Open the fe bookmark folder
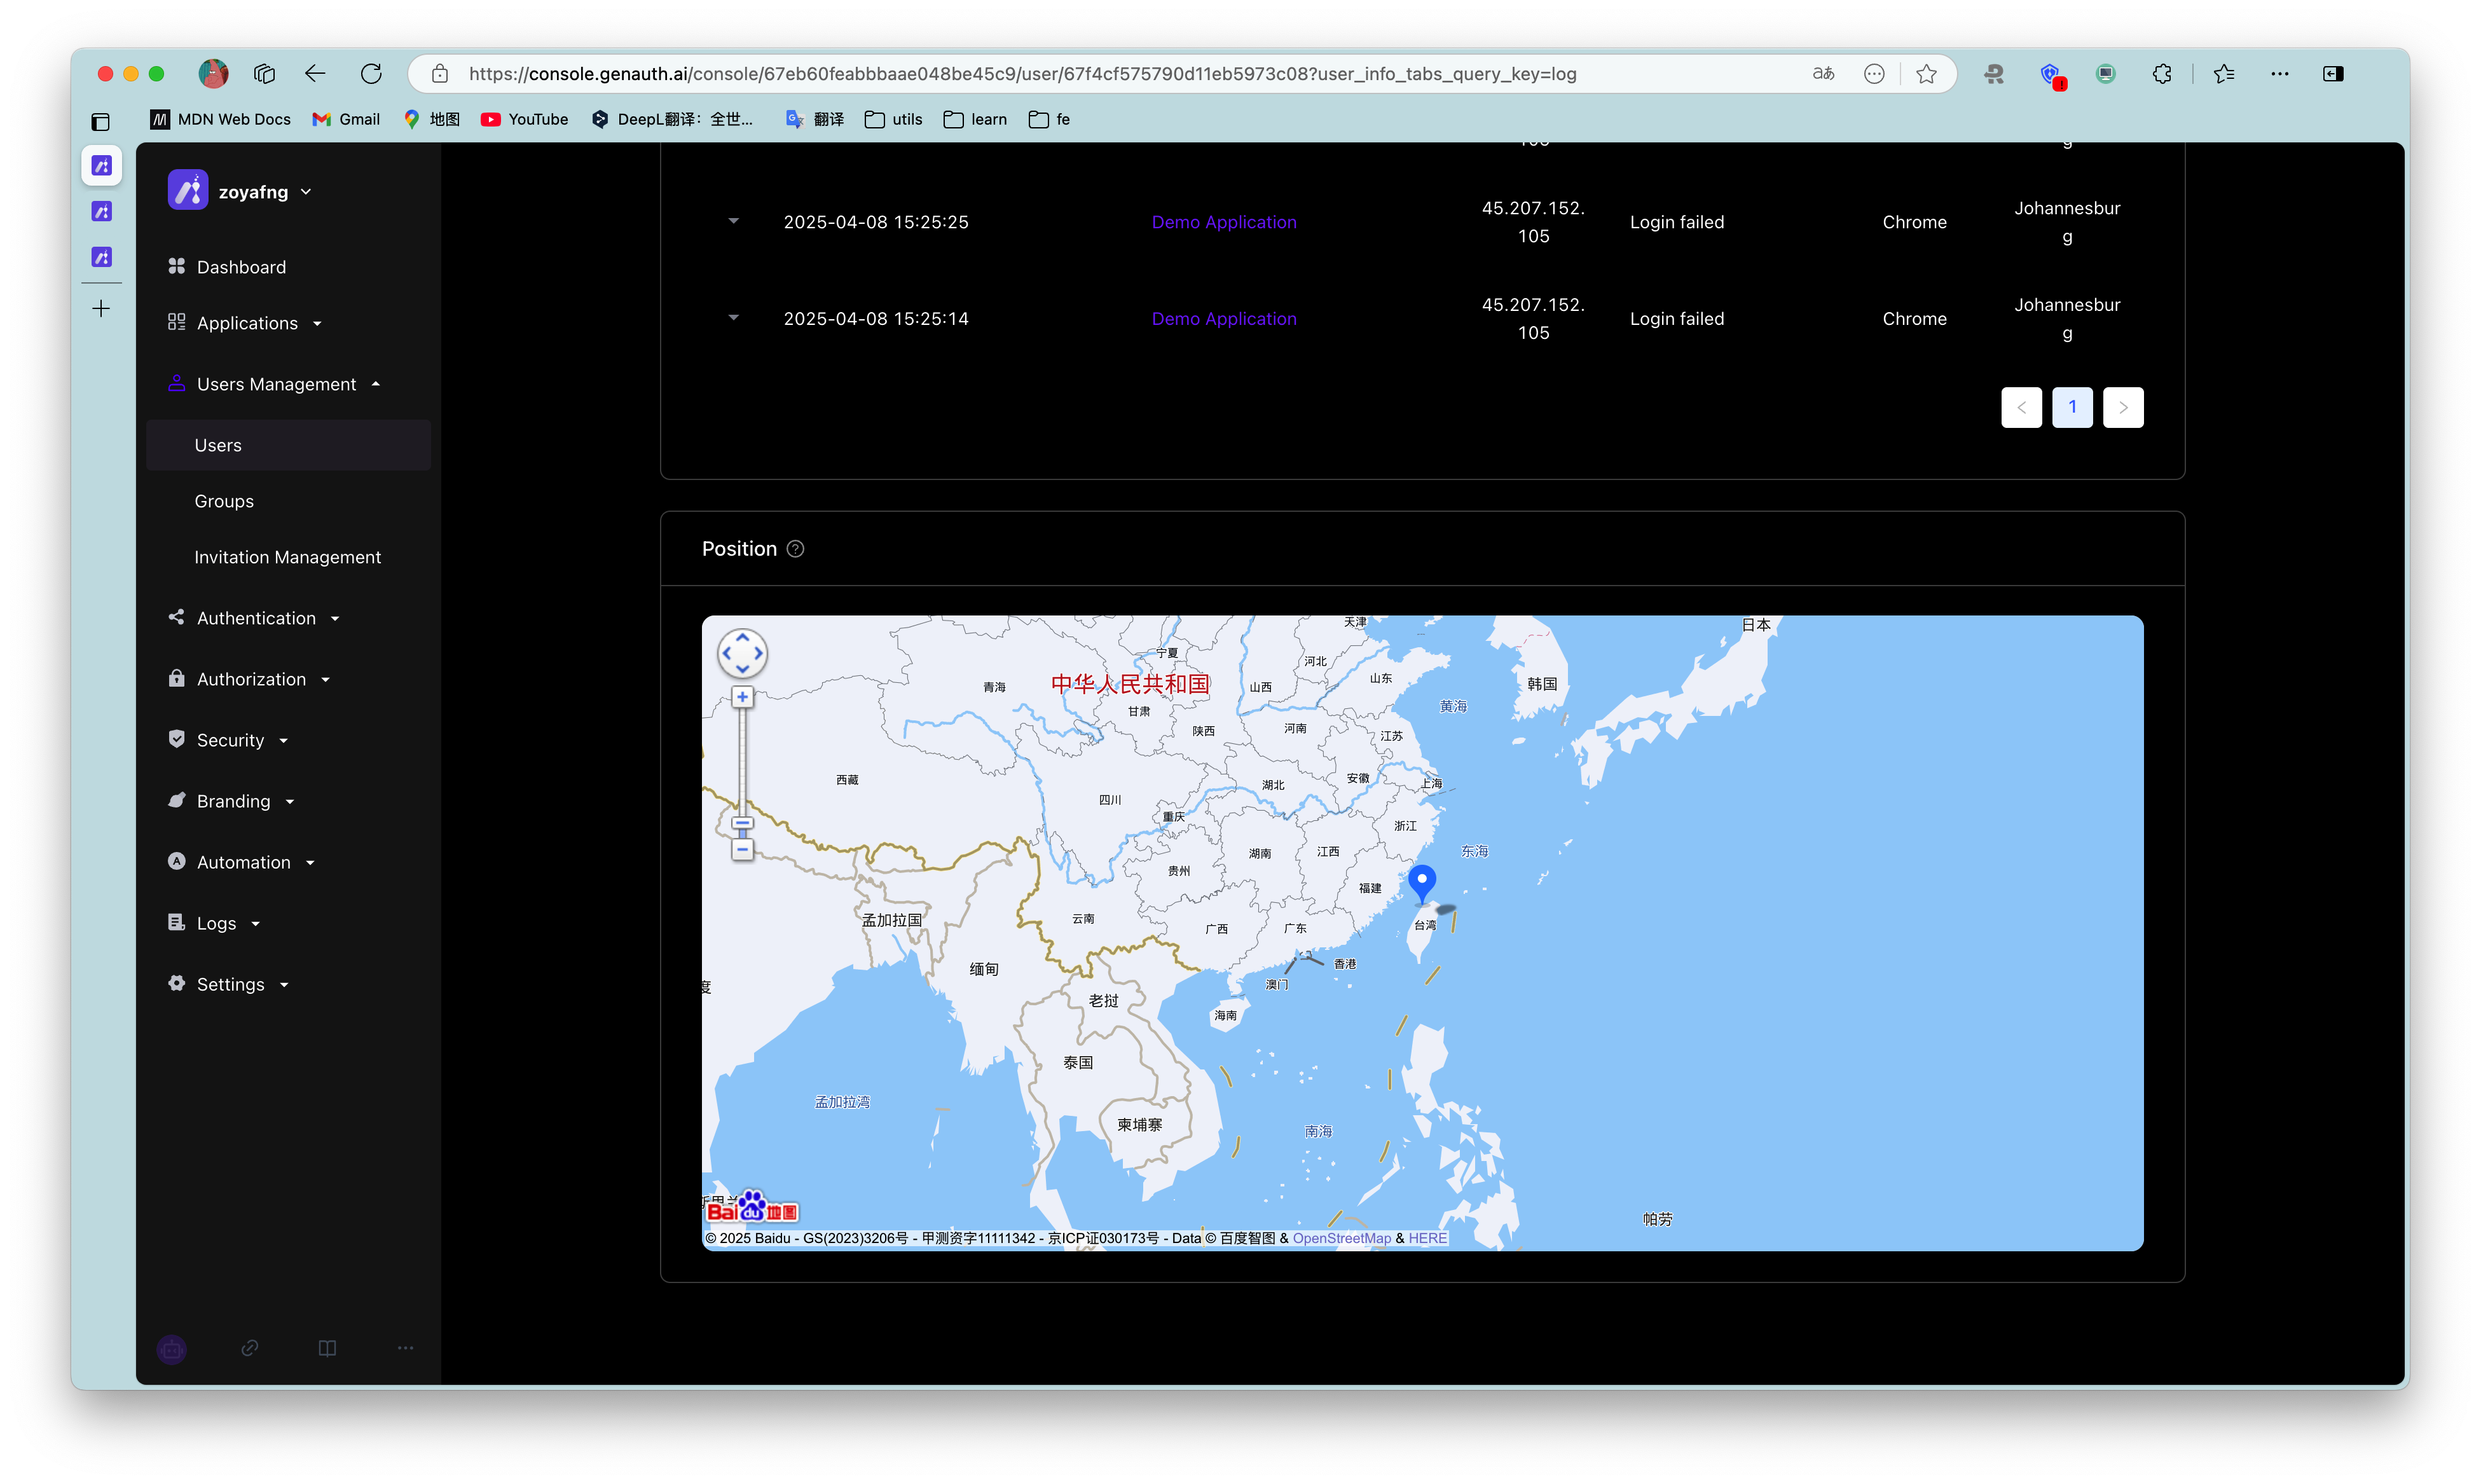Viewport: 2481px width, 1484px height. pos(1049,119)
